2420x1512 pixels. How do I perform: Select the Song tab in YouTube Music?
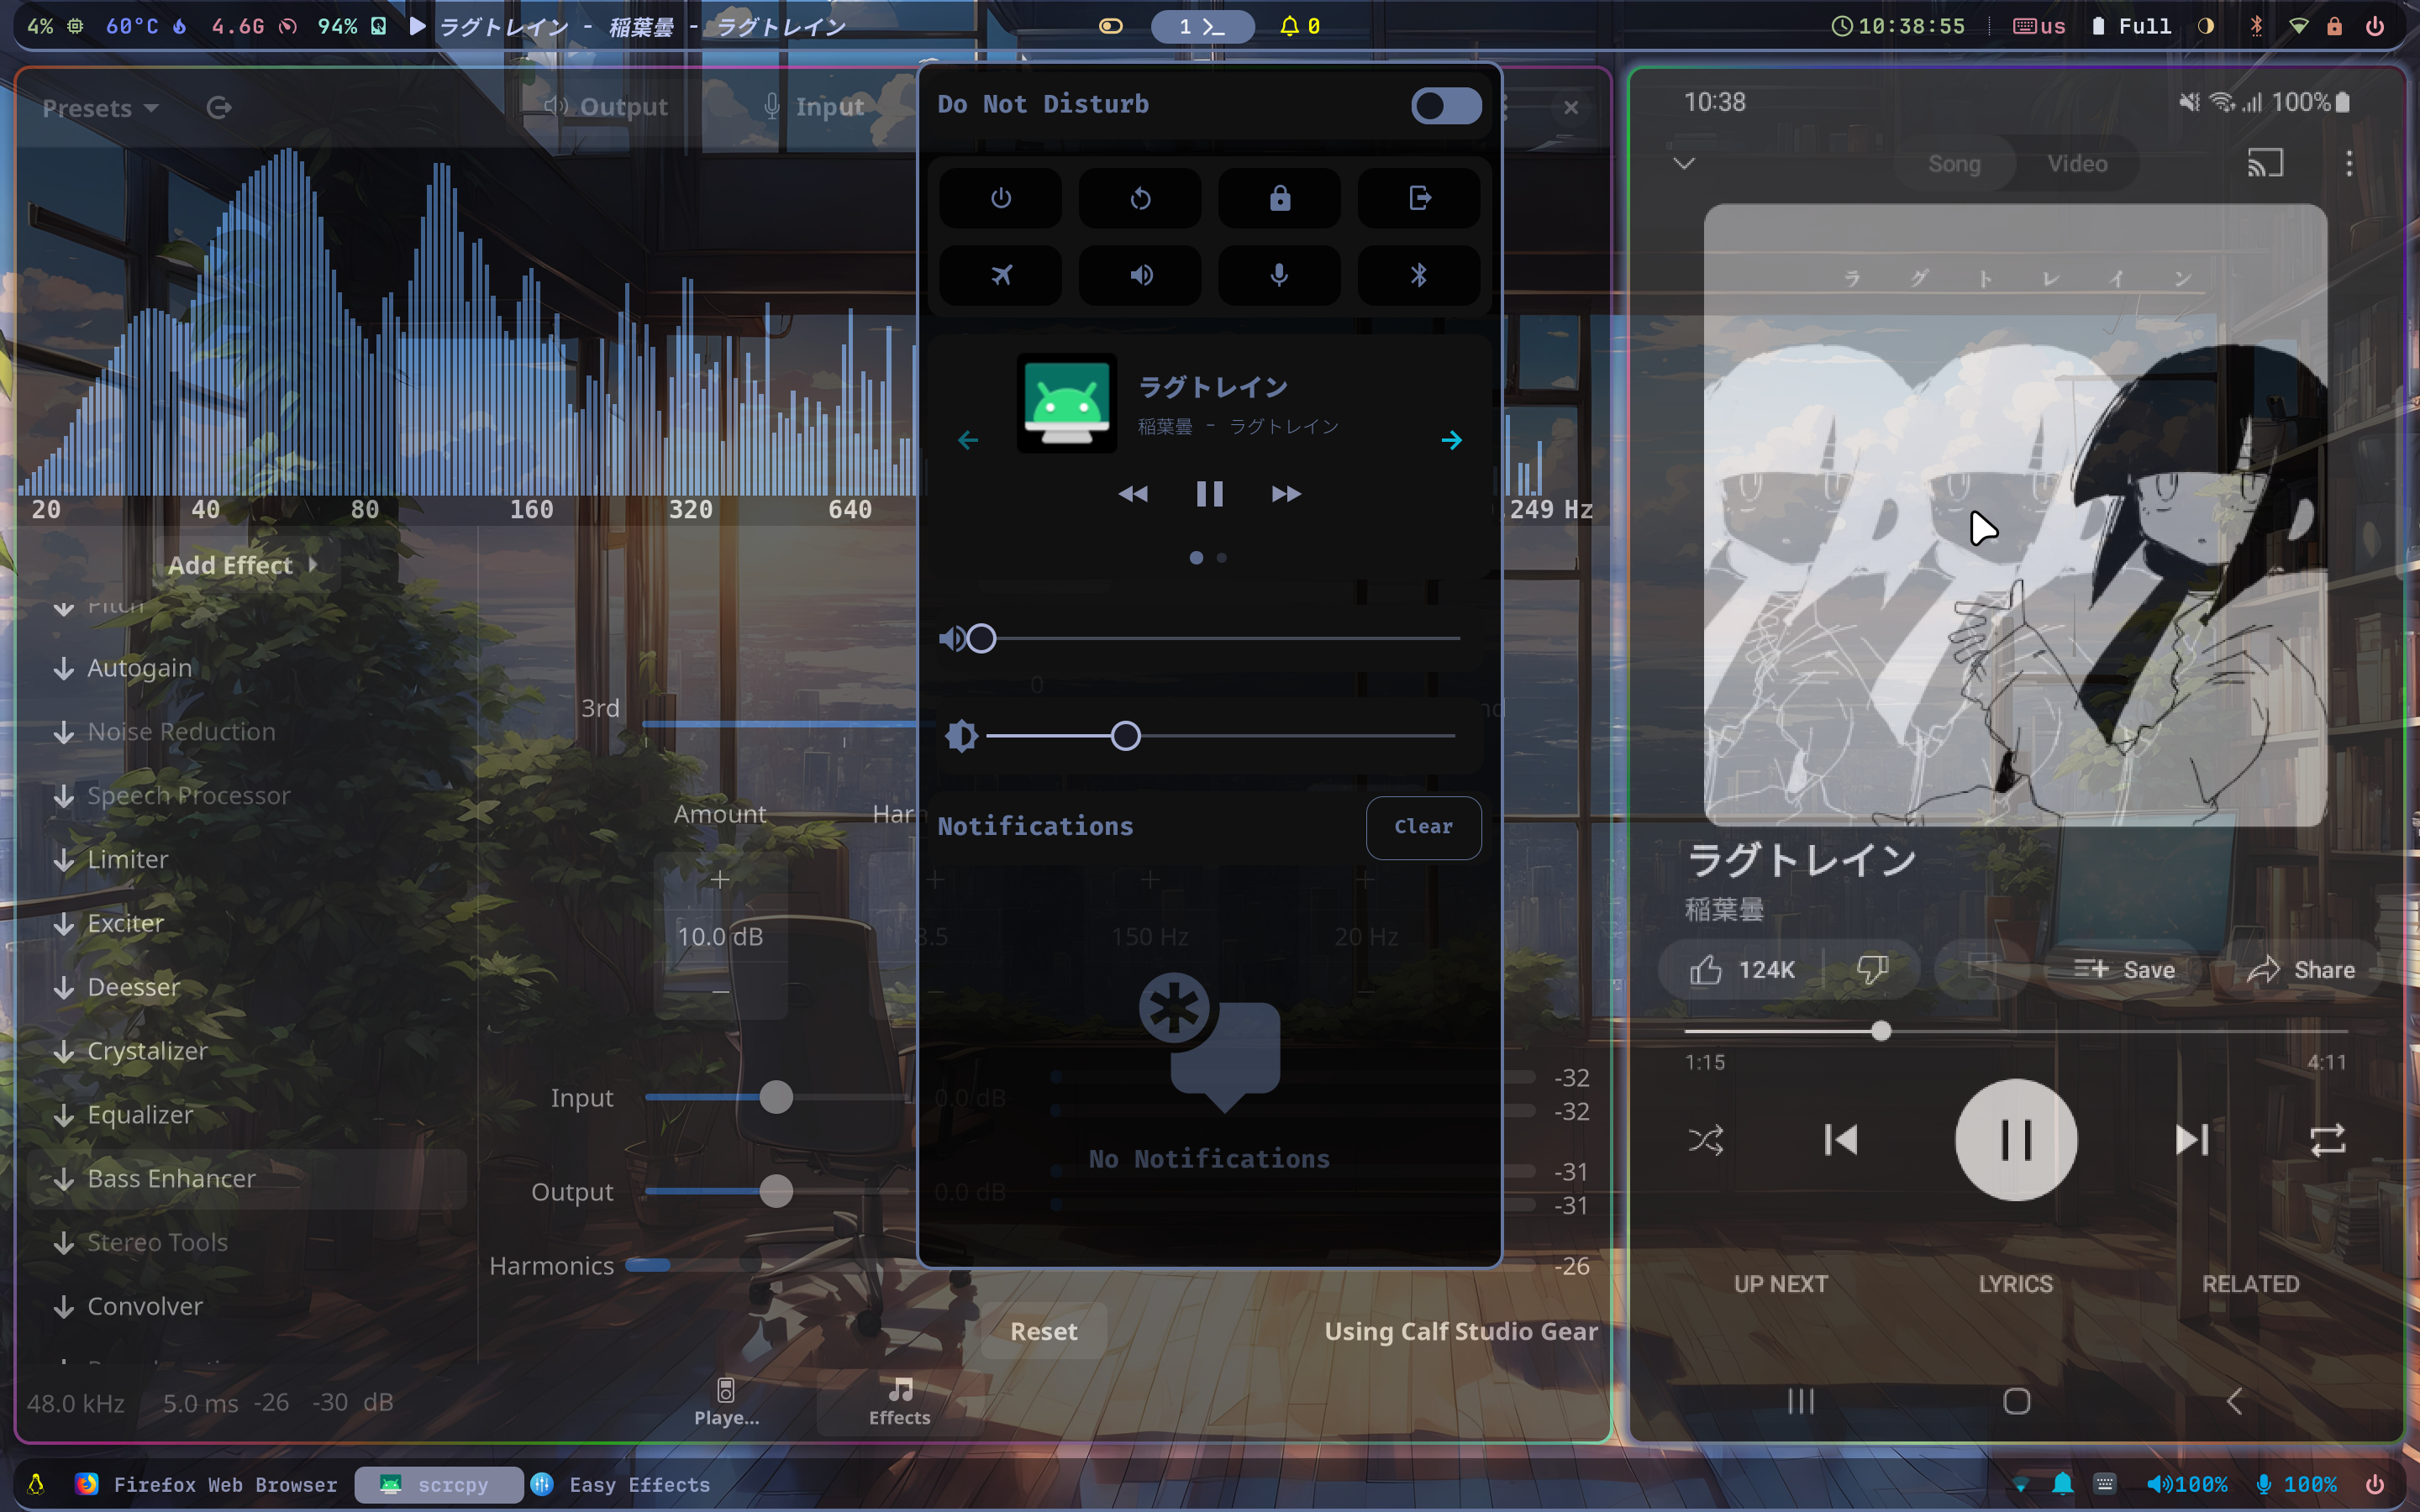(x=1953, y=162)
